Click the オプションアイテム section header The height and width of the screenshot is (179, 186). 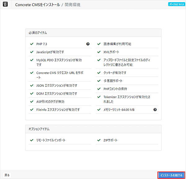(x=93, y=129)
